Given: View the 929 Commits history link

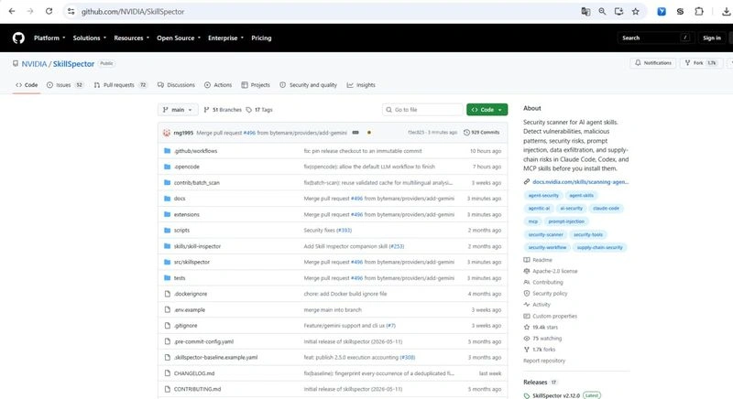Looking at the screenshot, I should [x=482, y=133].
